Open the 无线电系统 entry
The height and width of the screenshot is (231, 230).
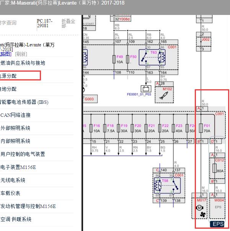(x=13, y=180)
